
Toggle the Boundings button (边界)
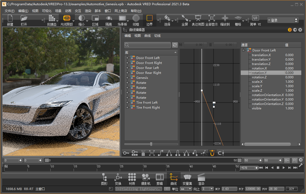click(149, 18)
